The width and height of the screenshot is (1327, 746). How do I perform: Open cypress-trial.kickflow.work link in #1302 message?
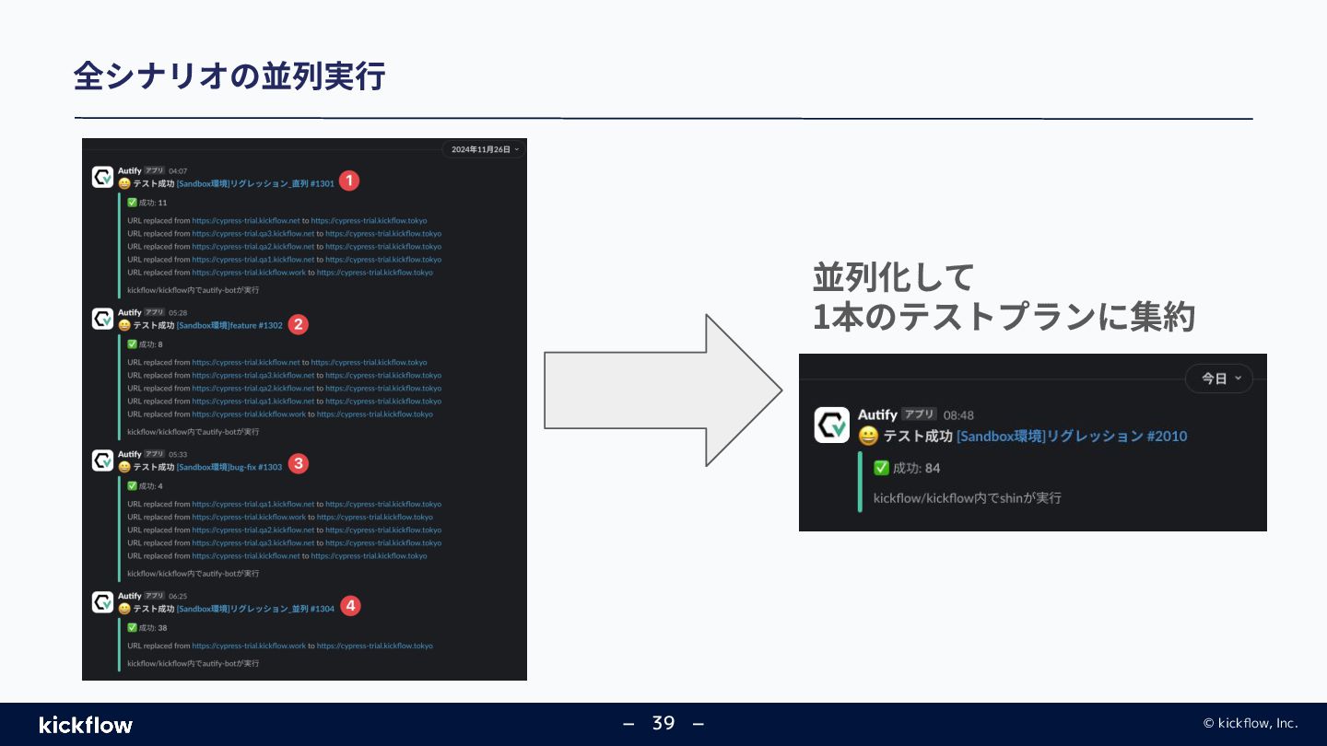pos(249,414)
